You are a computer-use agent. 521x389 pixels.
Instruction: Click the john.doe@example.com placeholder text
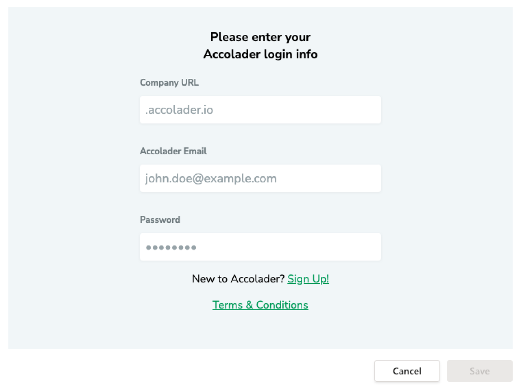click(x=211, y=178)
